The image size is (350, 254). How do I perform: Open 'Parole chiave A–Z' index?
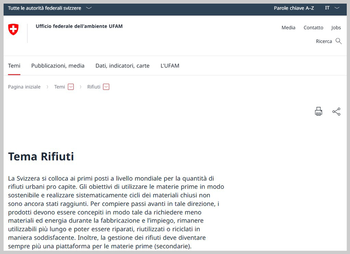pyautogui.click(x=294, y=8)
